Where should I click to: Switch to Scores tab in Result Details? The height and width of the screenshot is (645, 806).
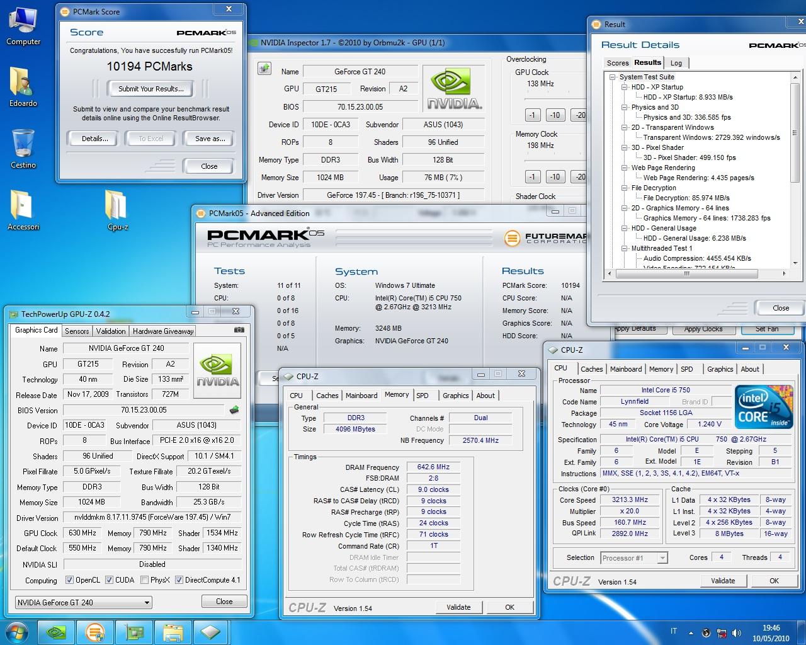(618, 63)
